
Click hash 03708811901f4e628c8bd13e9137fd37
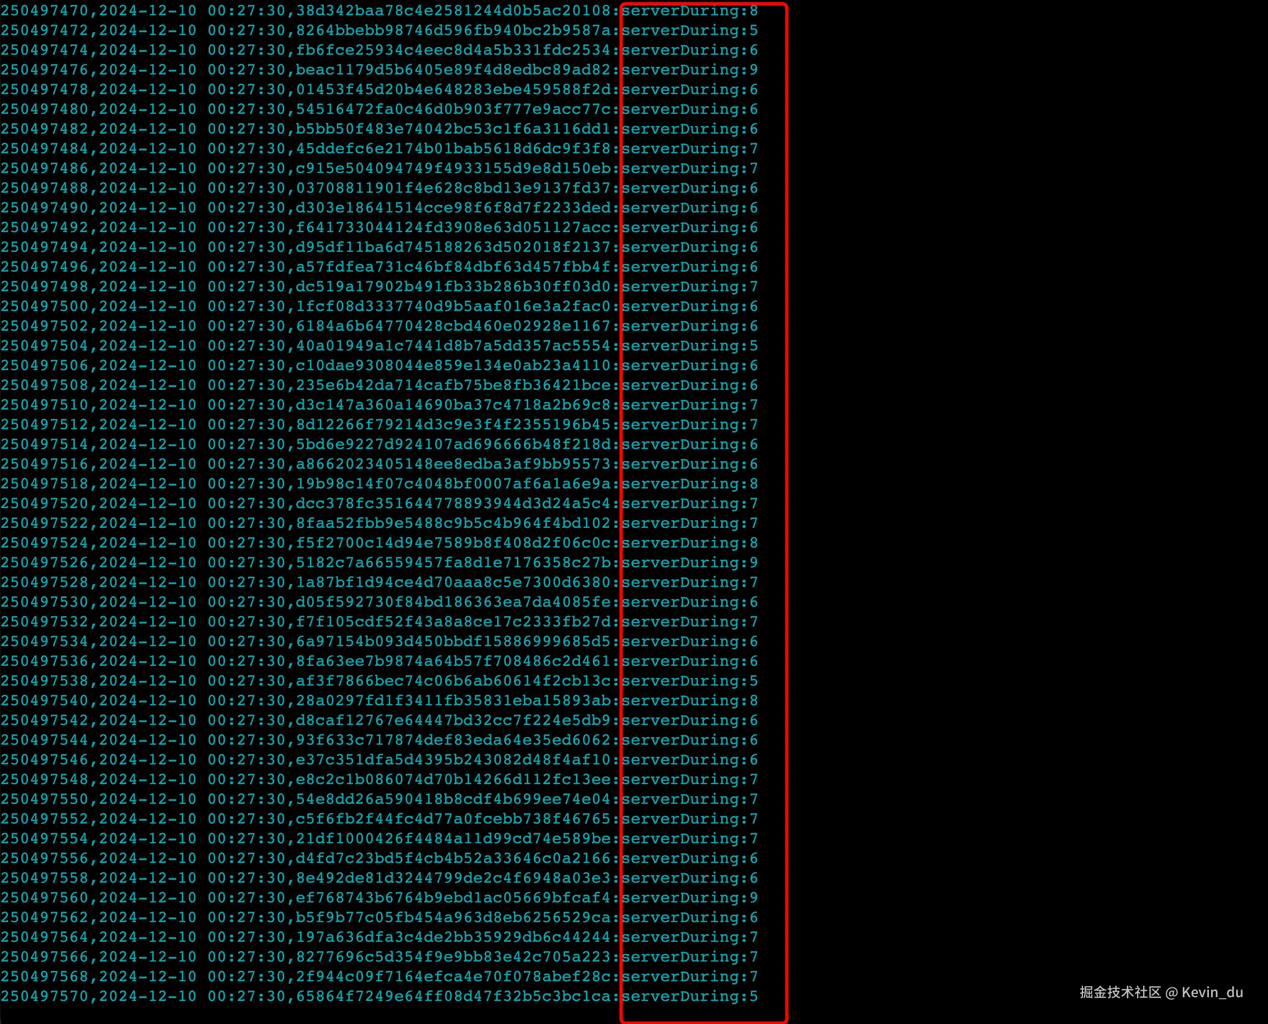[x=453, y=188]
